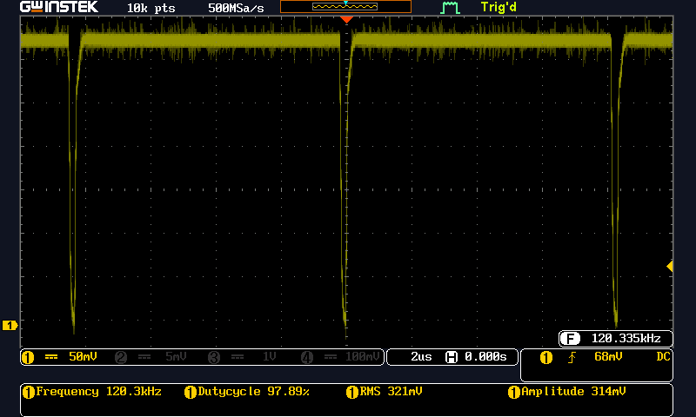696x417 pixels.
Task: Click the yellow trigger level arrow
Action: point(670,267)
